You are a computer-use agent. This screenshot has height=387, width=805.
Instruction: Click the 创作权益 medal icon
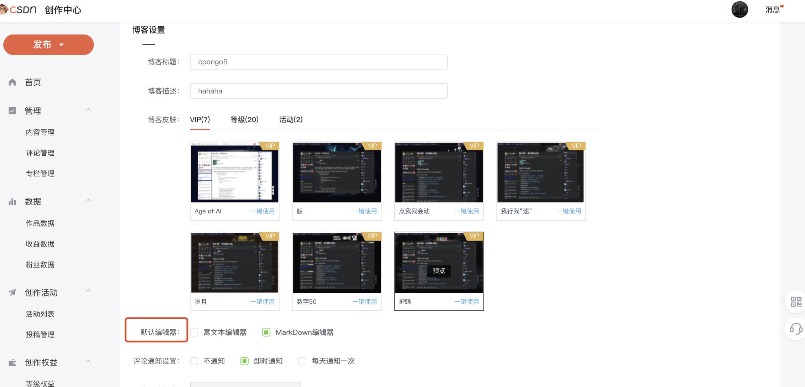12,362
